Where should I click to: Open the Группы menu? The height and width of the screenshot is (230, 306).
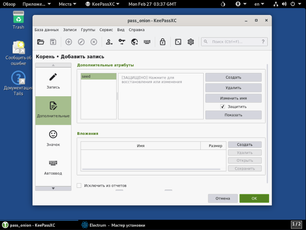88,30
